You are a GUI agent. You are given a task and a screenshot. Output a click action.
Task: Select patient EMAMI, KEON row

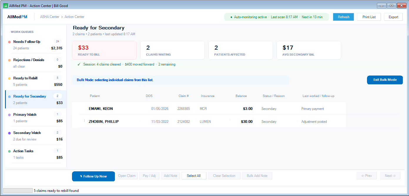pyautogui.click(x=209, y=109)
